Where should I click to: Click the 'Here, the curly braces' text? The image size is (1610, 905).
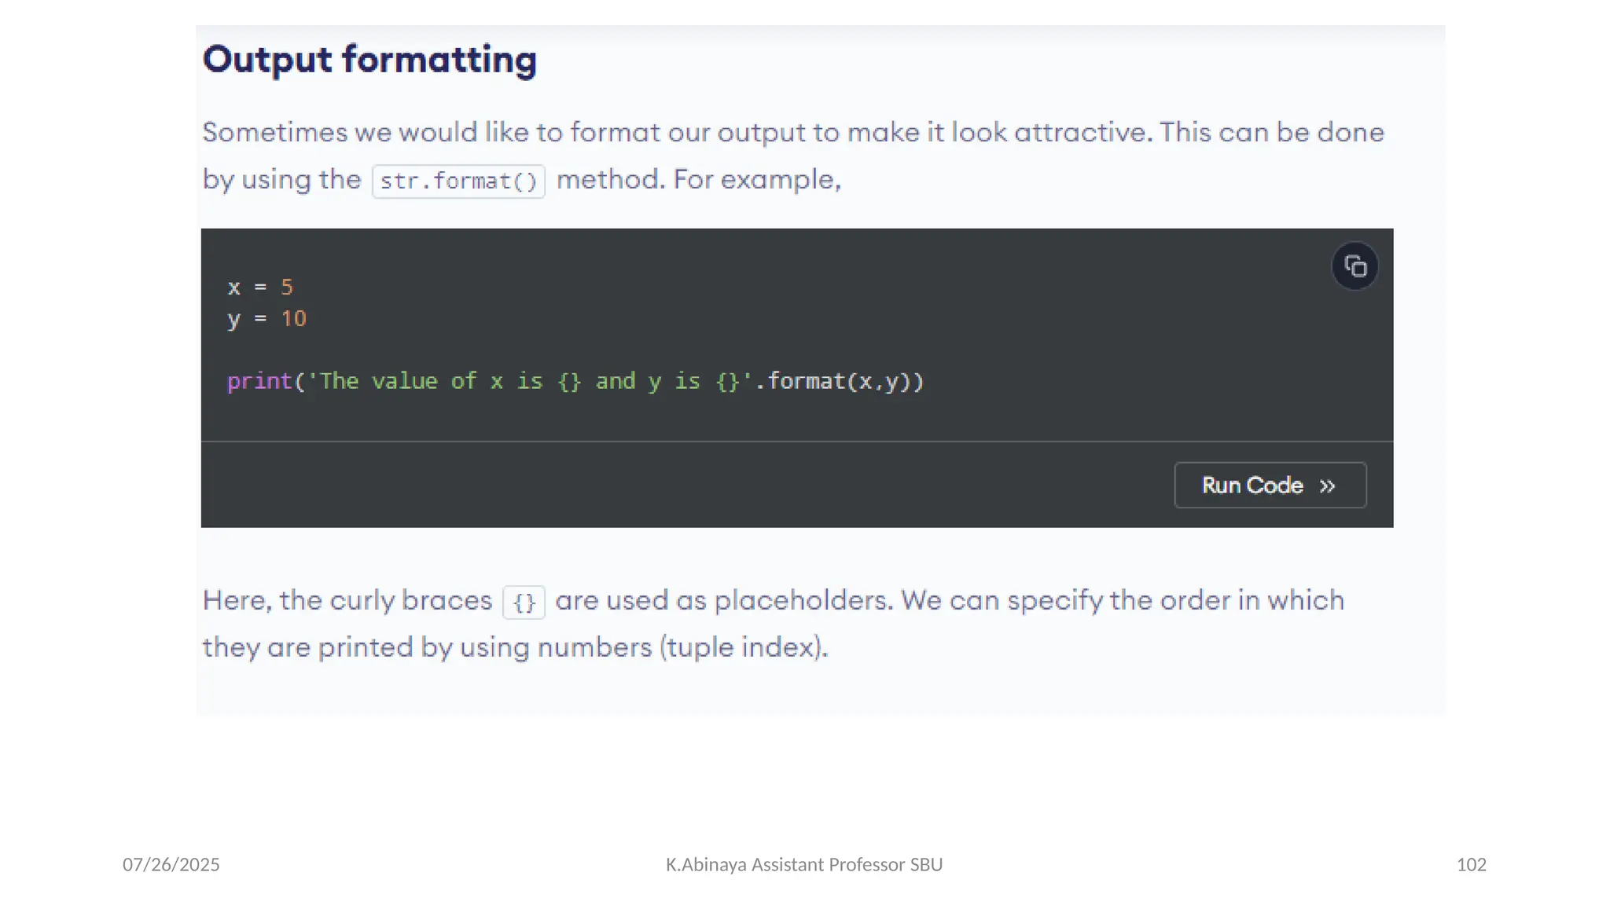click(x=347, y=601)
